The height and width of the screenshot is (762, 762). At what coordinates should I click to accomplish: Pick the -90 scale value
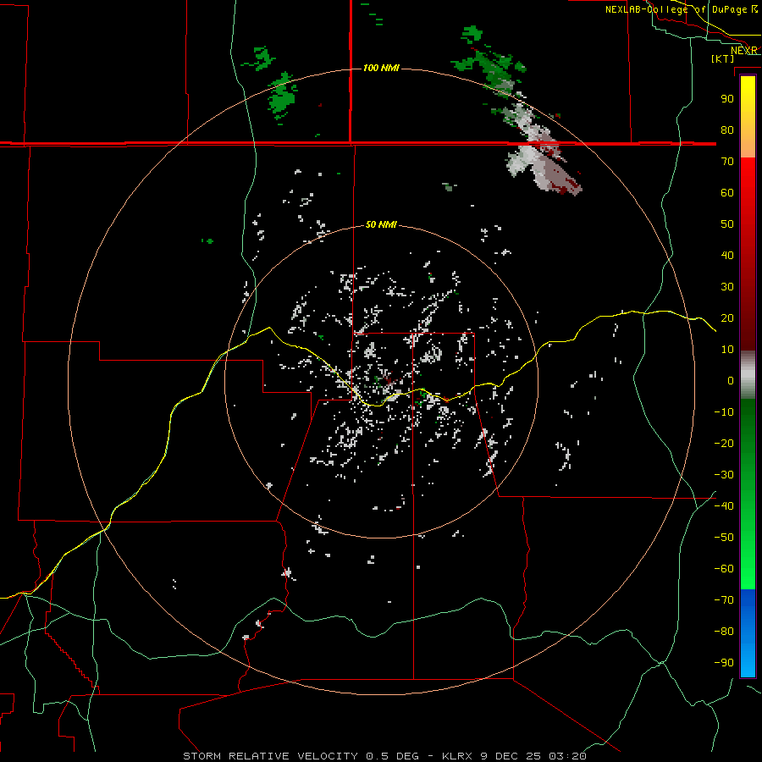pos(724,663)
